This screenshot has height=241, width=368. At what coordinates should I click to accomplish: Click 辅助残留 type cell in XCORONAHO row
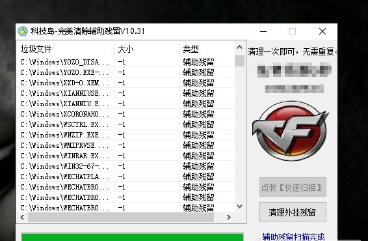[x=198, y=114]
